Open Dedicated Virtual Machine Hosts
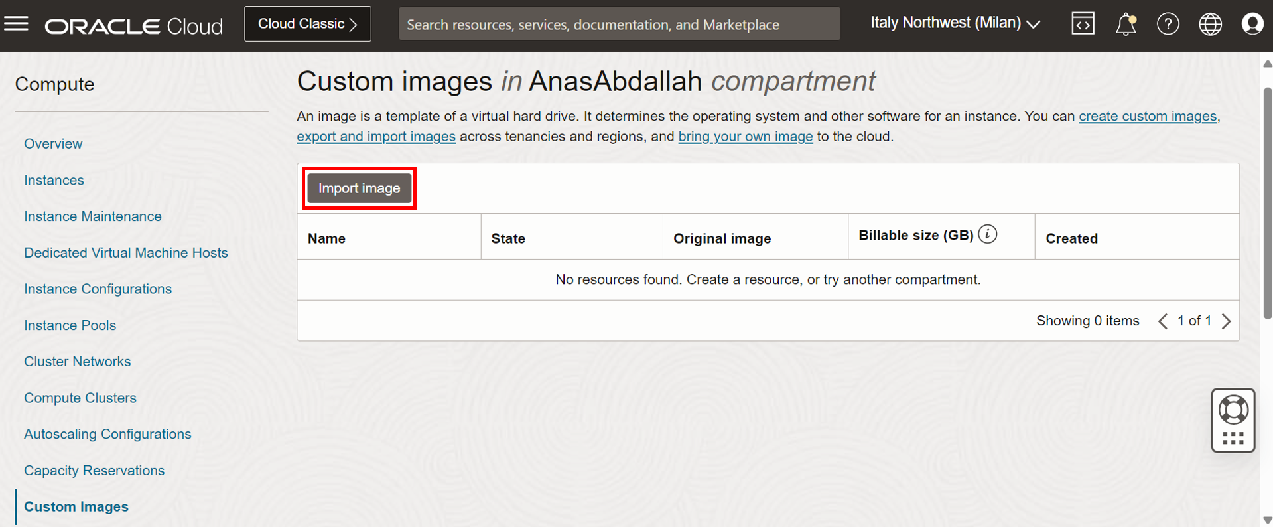 (x=126, y=253)
